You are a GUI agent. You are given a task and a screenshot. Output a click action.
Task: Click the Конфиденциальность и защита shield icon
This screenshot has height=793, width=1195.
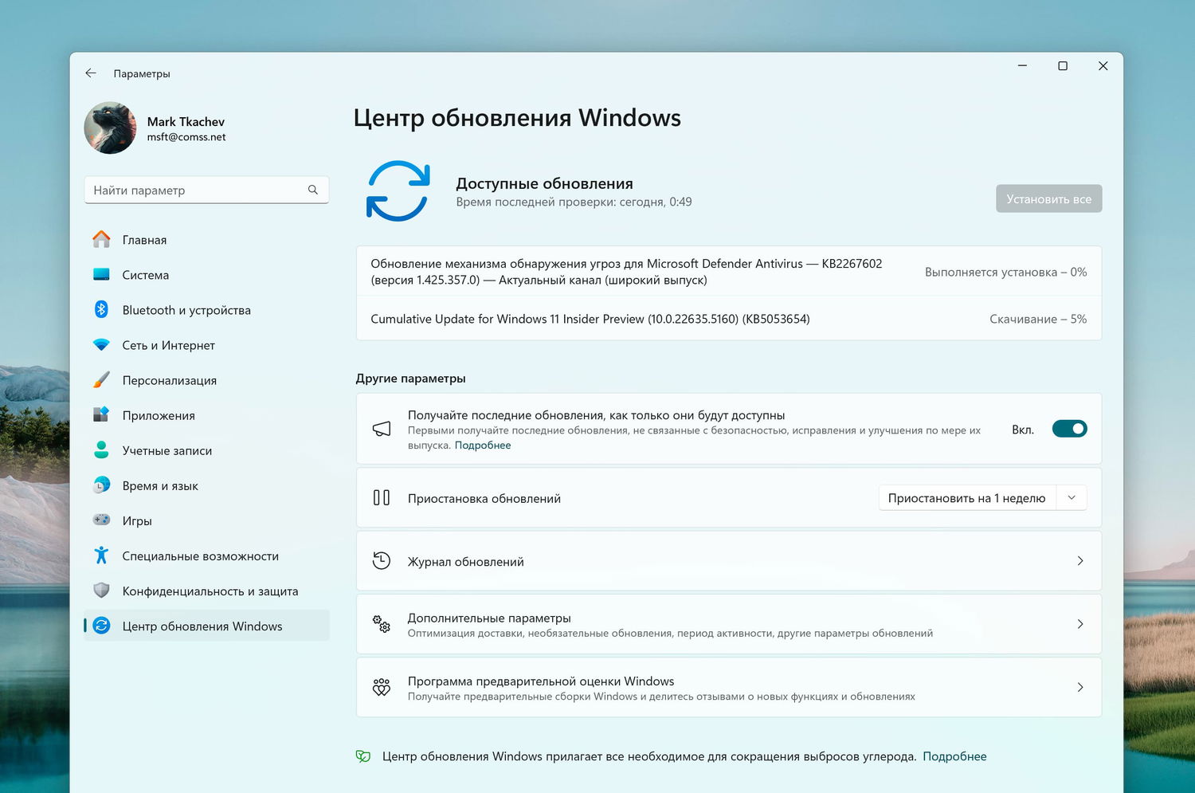pos(101,591)
